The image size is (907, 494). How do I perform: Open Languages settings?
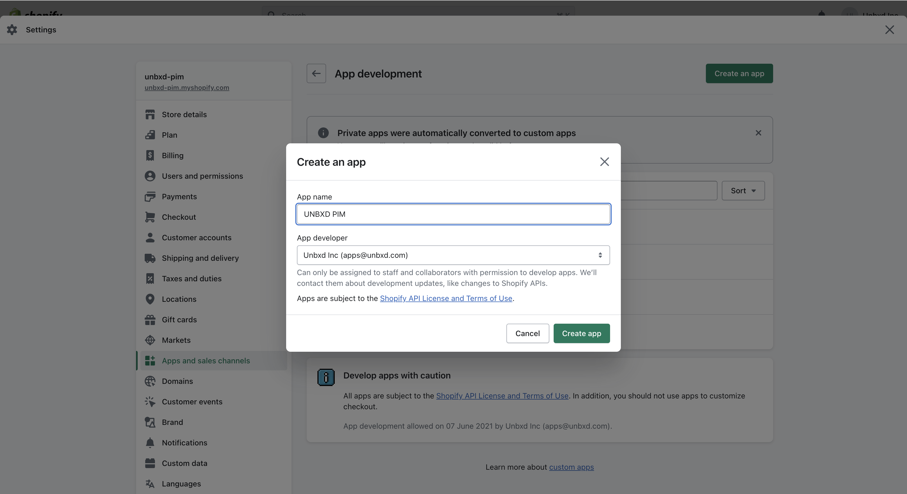[213, 484]
